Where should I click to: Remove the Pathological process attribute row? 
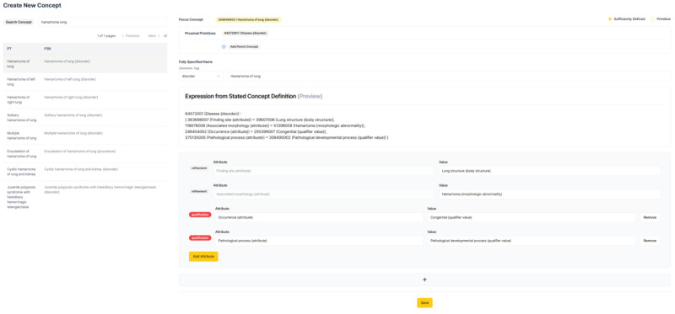coord(650,241)
